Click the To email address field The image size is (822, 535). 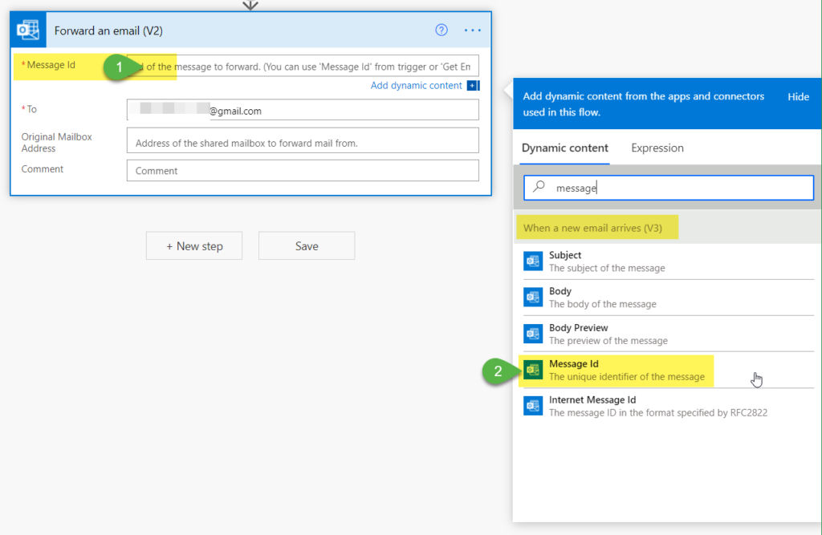click(x=303, y=110)
